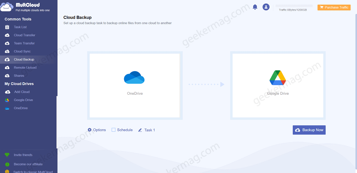Click the Team Transfer icon in sidebar
Image resolution: width=357 pixels, height=173 pixels.
click(x=7, y=43)
